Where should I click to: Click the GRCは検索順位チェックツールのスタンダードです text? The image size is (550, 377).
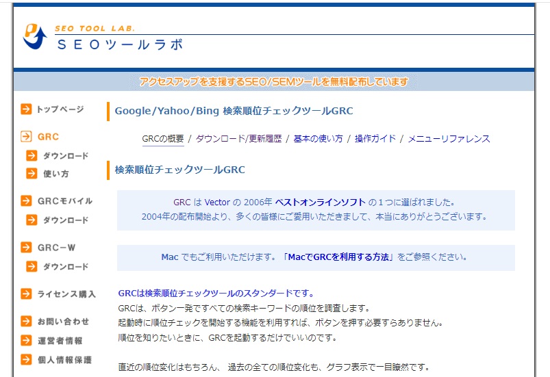(216, 294)
